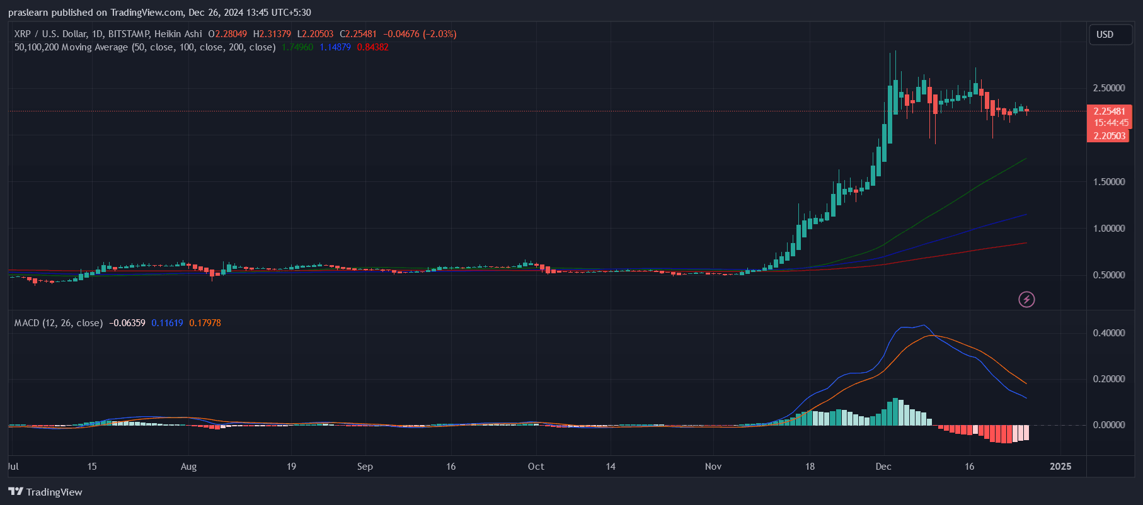Click the Nov label on time axis
The image size is (1143, 505).
713,467
